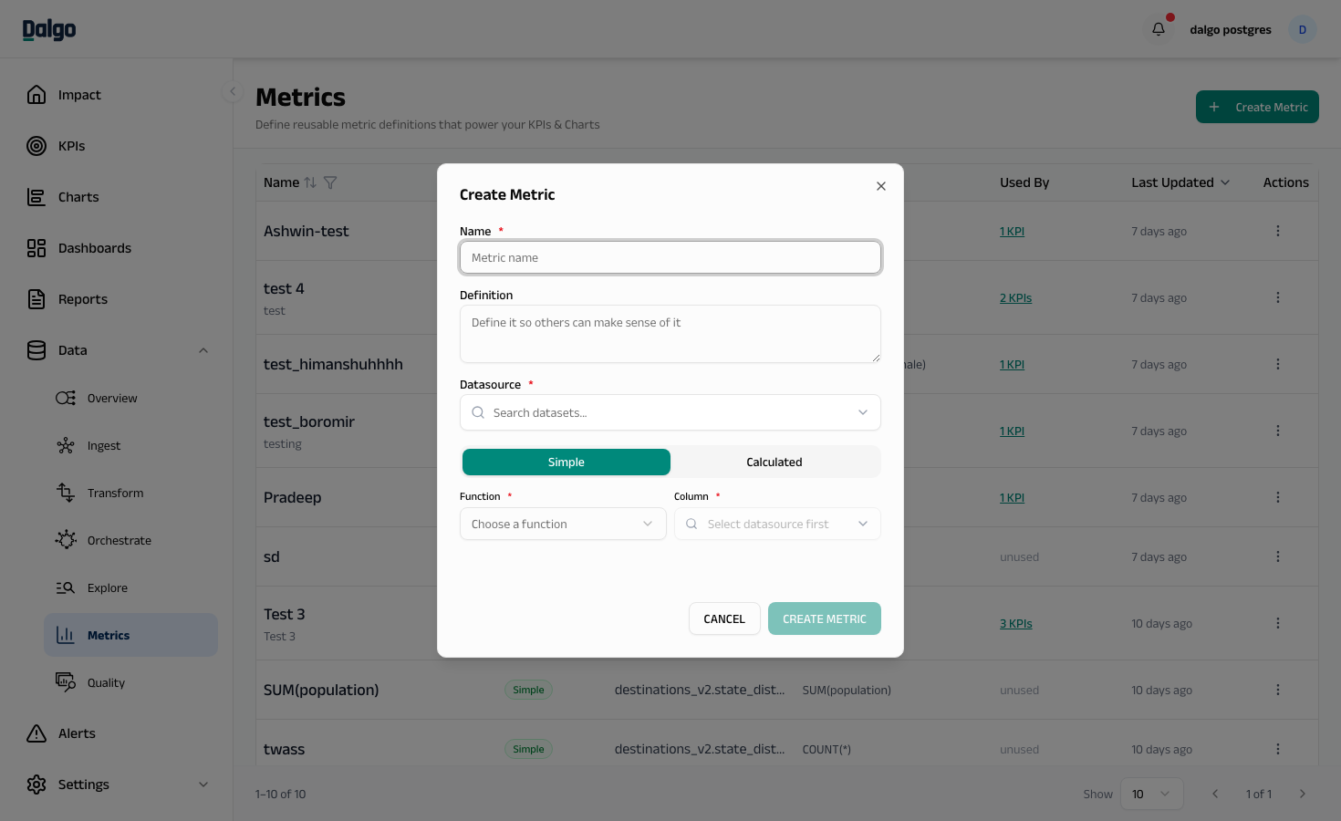Click the Metrics bar-chart icon
Screen dimensions: 1341x821
[x=66, y=636]
